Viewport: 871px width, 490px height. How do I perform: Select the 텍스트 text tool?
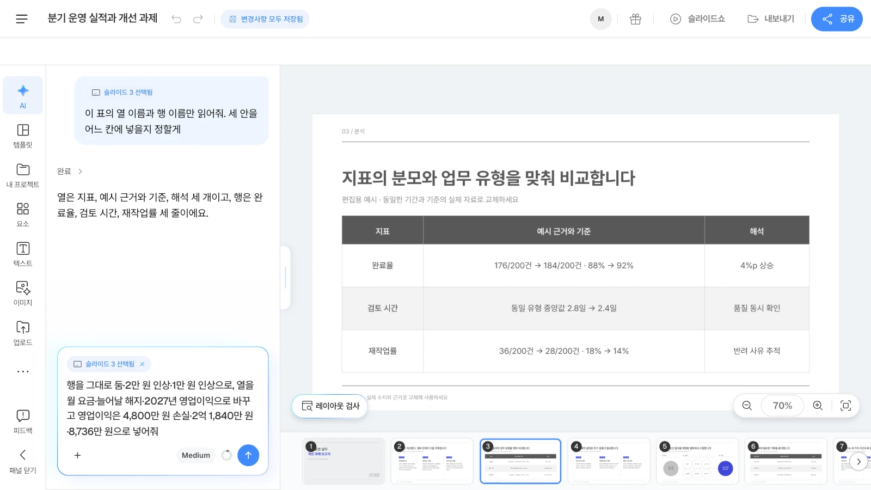click(x=23, y=254)
